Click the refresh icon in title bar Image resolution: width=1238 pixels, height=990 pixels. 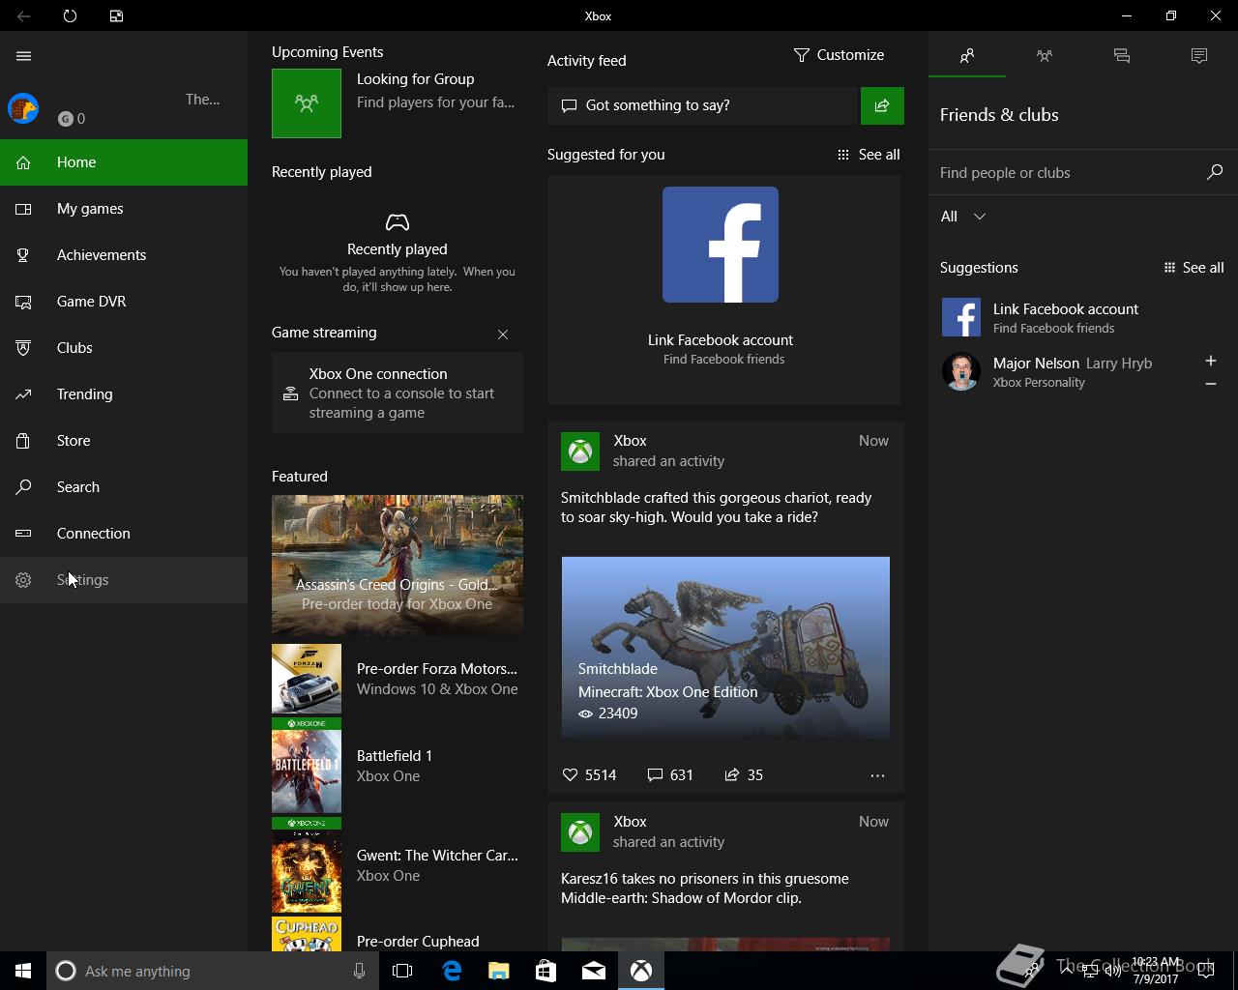(70, 15)
